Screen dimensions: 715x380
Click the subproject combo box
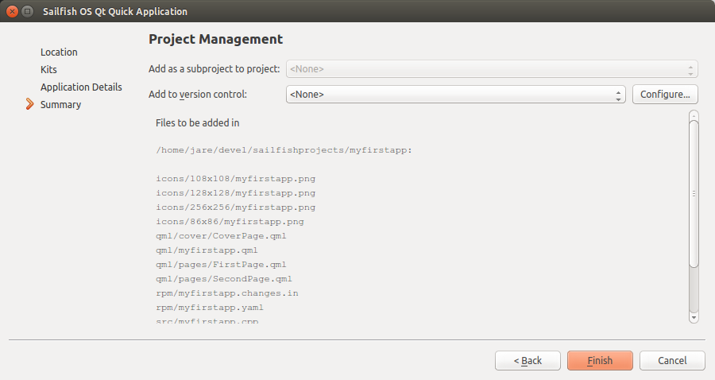pos(491,69)
